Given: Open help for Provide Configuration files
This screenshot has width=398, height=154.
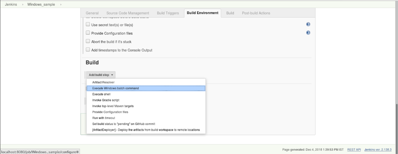Looking at the screenshot, I should [x=308, y=33].
